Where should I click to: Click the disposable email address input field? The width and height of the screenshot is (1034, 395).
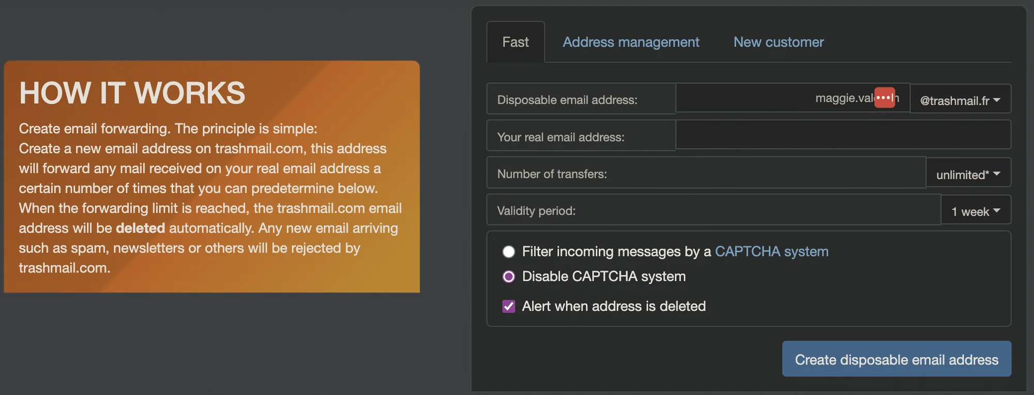click(x=793, y=98)
